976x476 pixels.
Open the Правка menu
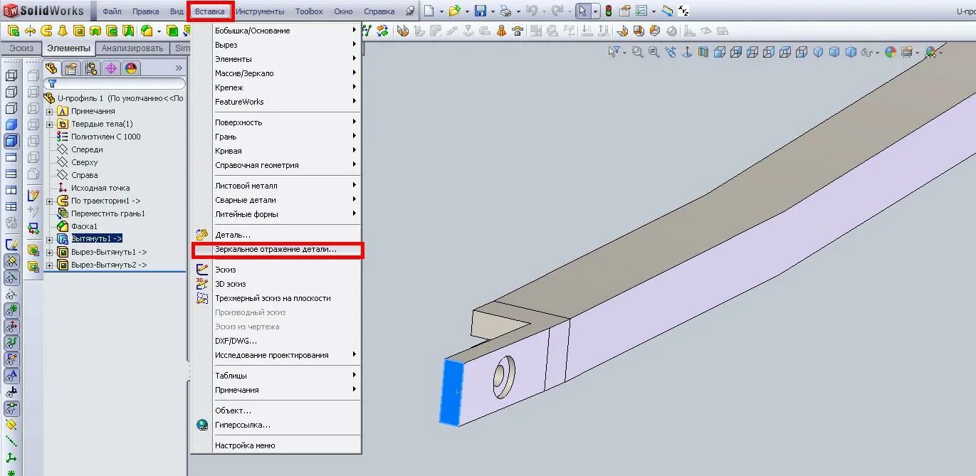point(145,11)
